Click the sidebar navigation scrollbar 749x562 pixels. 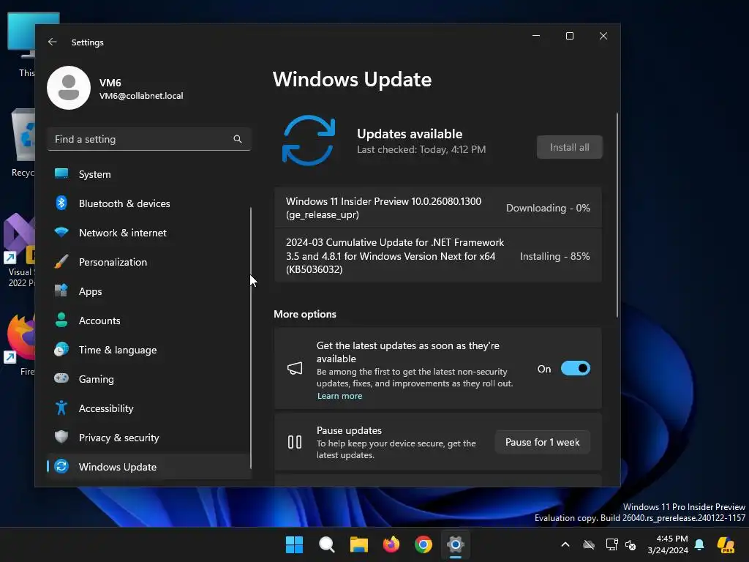pos(251,337)
